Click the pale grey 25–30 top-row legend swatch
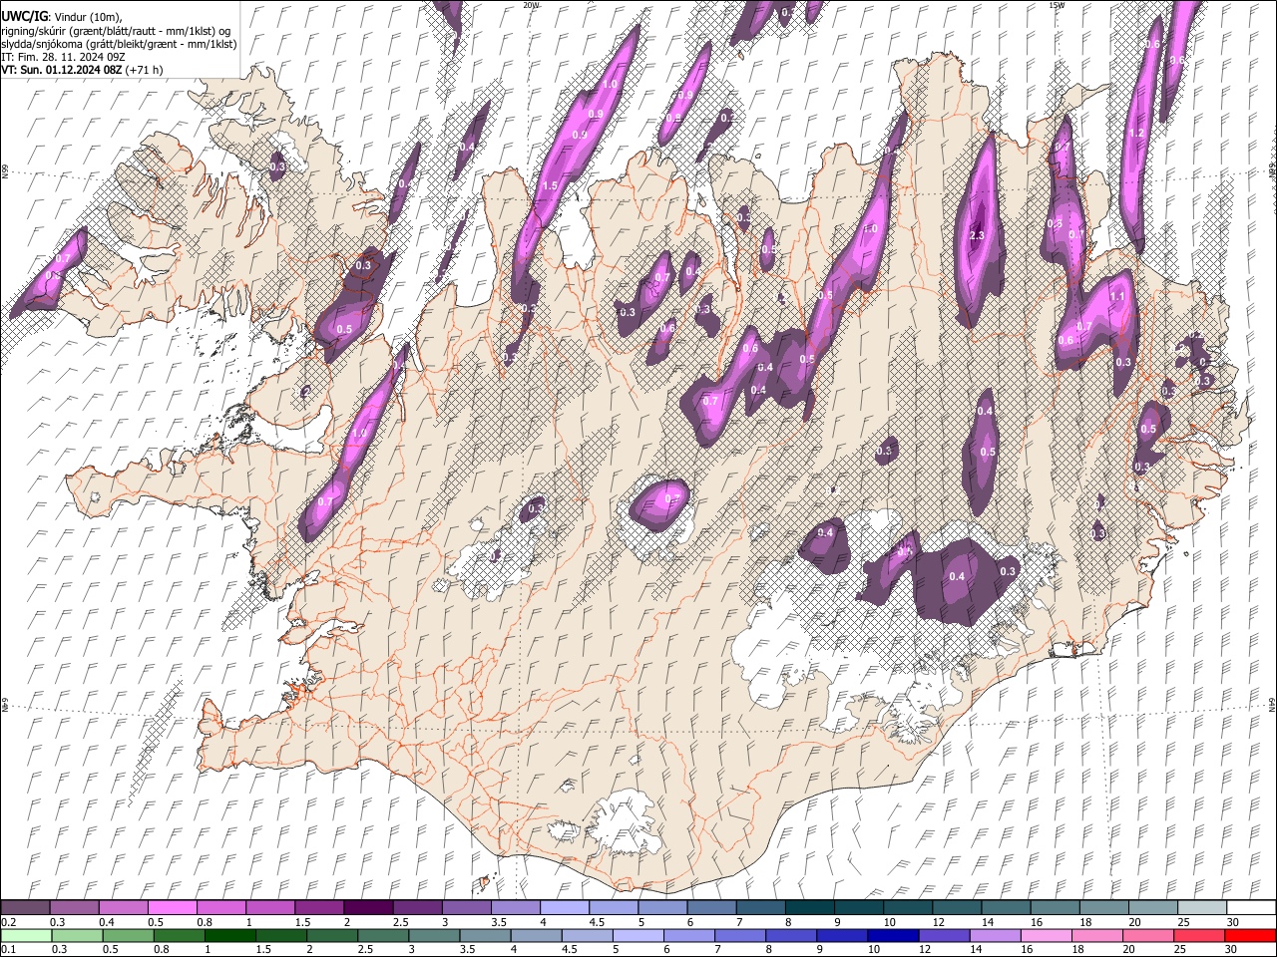Image resolution: width=1277 pixels, height=957 pixels. pos(1202,907)
